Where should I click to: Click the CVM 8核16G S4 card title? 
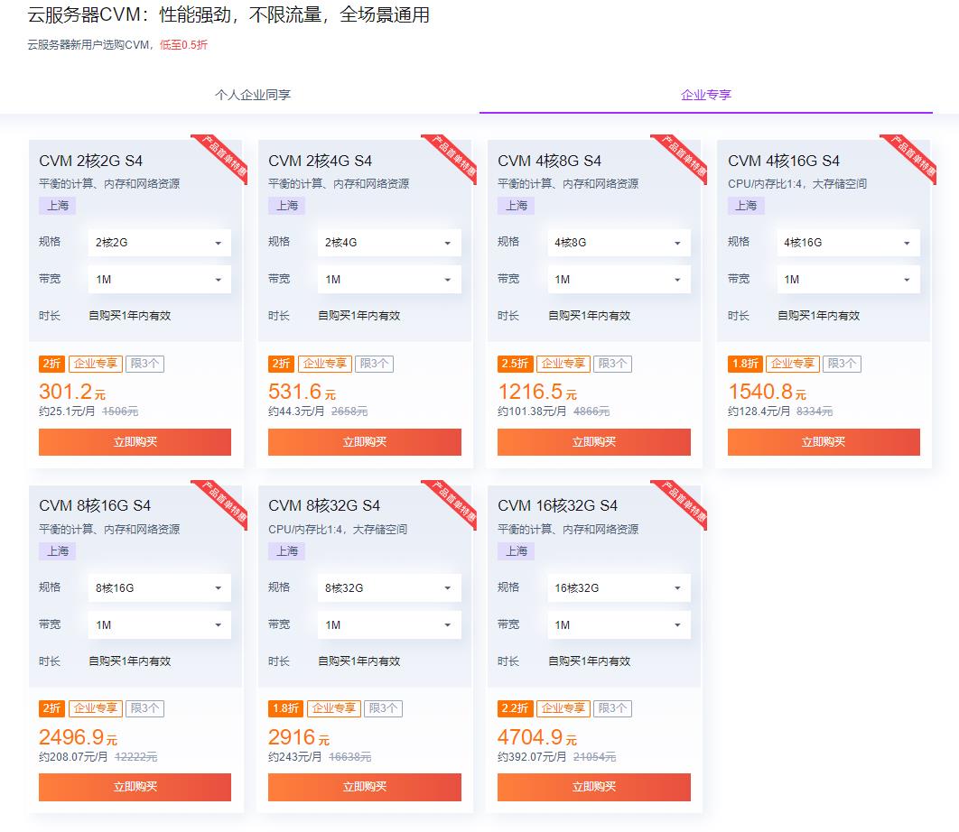(95, 505)
